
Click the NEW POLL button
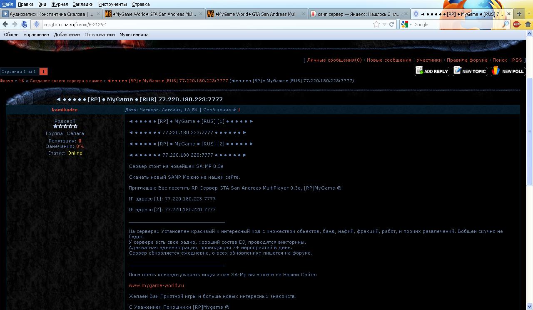click(508, 71)
